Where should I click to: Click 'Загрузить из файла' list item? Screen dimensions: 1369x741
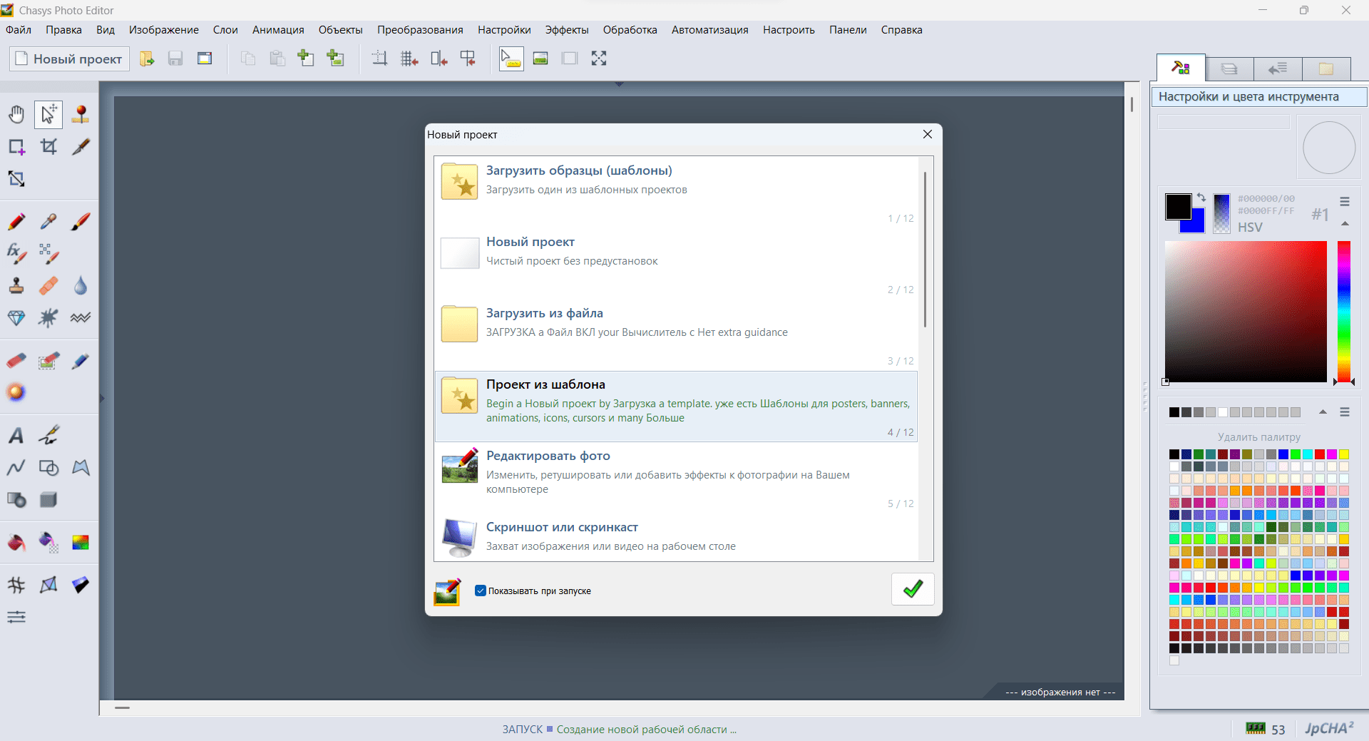676,335
